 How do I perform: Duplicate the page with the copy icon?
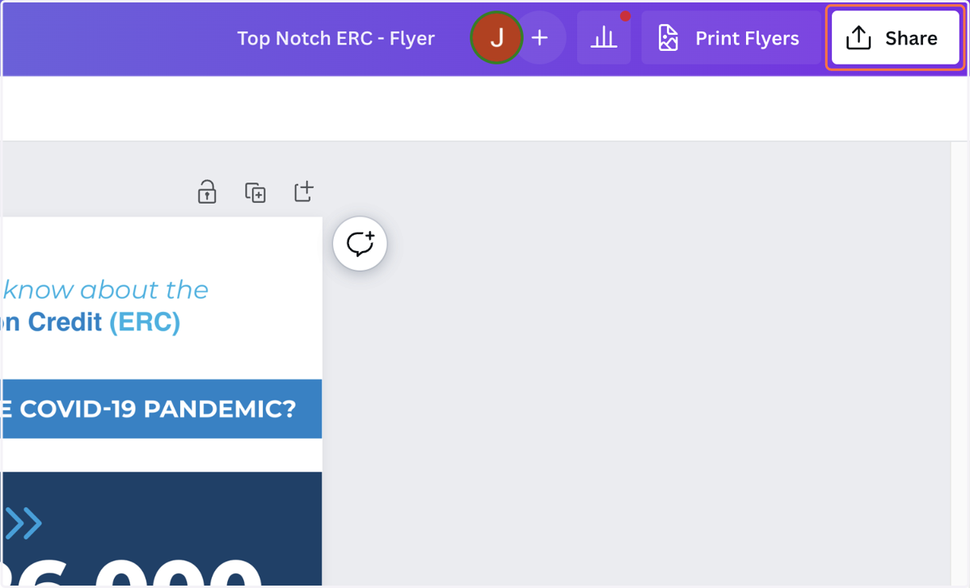[x=255, y=192]
